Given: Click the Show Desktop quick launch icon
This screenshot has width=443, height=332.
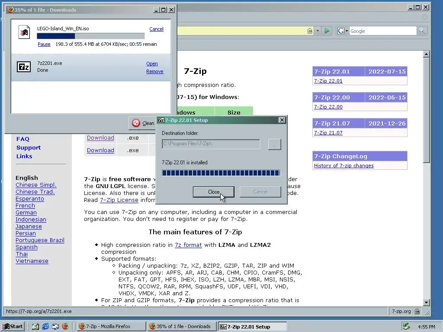Looking at the screenshot, I should pyautogui.click(x=35, y=326).
